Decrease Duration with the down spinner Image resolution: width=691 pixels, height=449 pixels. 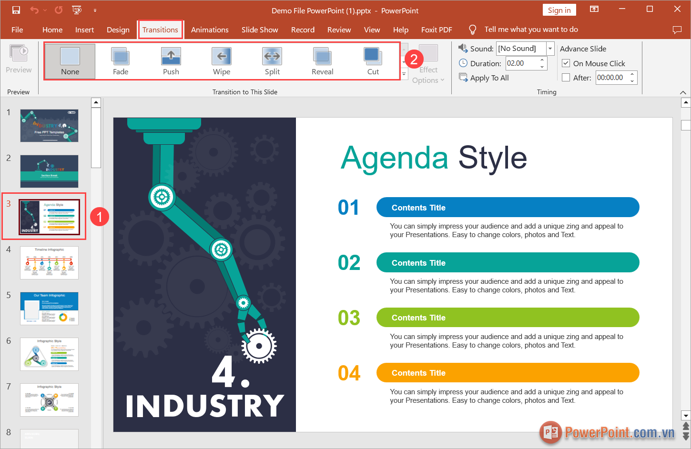click(542, 67)
